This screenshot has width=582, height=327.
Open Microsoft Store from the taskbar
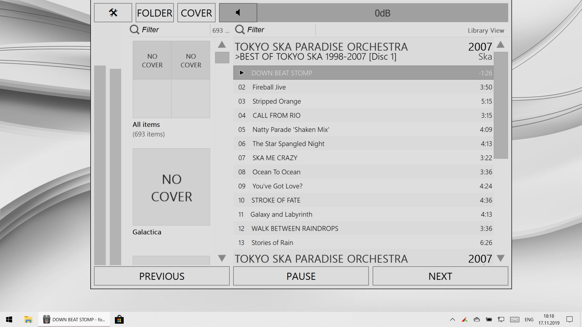119,319
